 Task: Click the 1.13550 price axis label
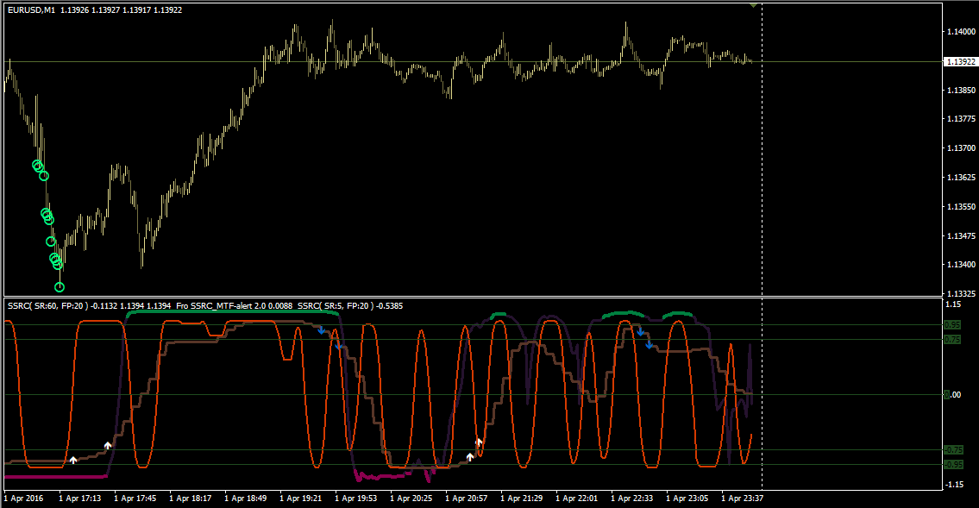[x=961, y=207]
